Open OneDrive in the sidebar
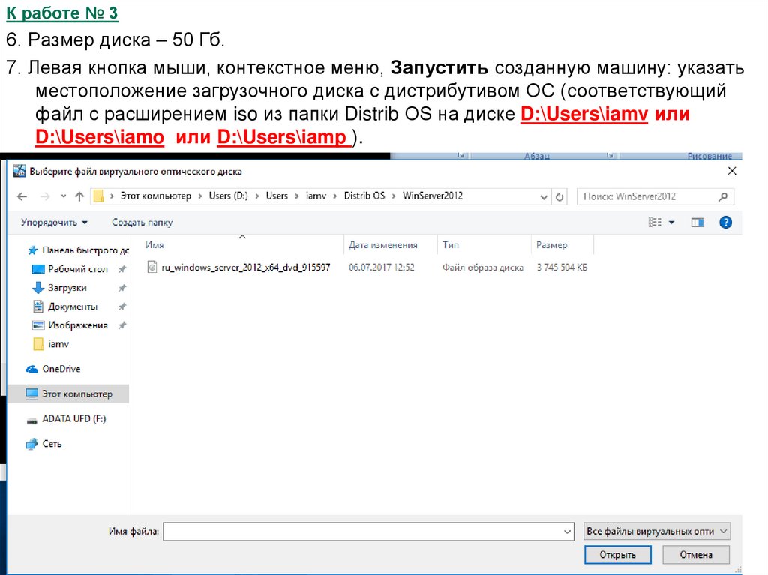The height and width of the screenshot is (575, 768). tap(60, 369)
